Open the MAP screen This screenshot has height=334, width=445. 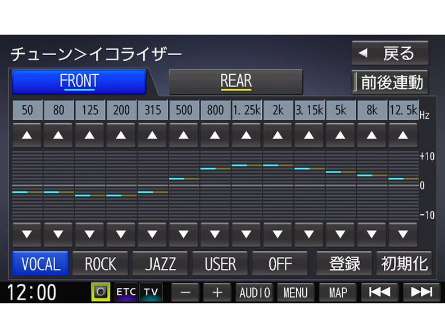tap(338, 292)
